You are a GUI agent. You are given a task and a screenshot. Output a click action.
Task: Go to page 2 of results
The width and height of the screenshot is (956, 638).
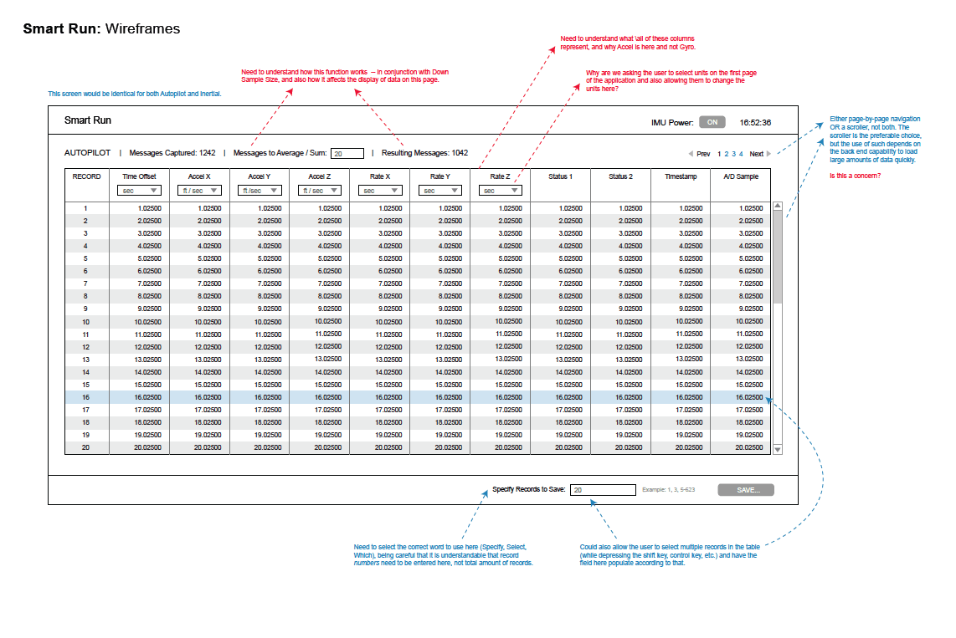click(x=726, y=154)
